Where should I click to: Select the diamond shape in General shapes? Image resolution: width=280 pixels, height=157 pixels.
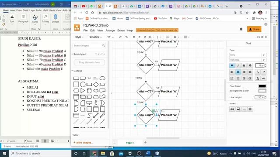pos(96,84)
